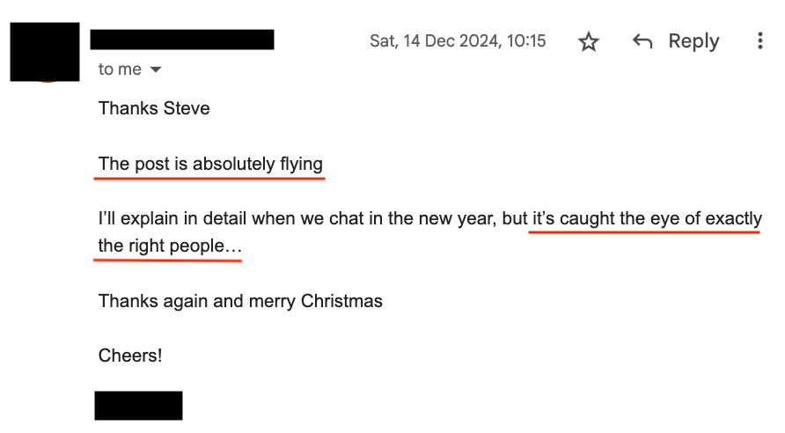Click the blacked-out sender name

pos(182,40)
